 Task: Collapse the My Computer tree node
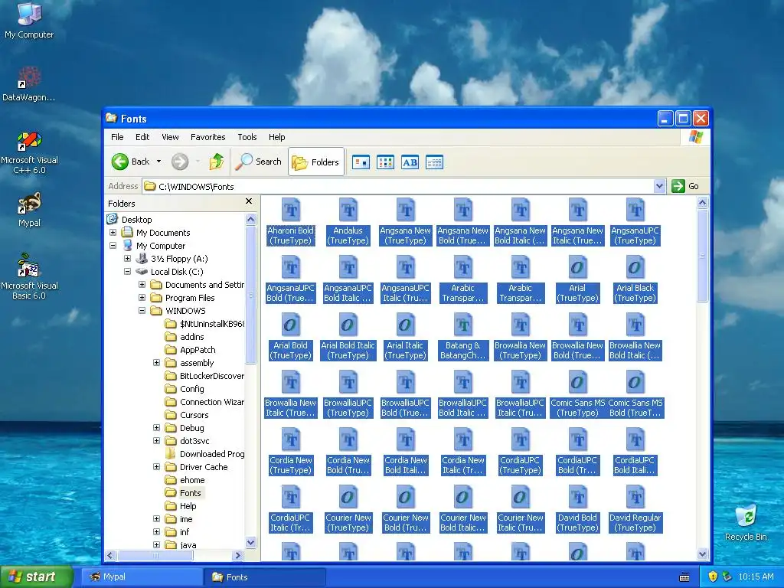[113, 246]
